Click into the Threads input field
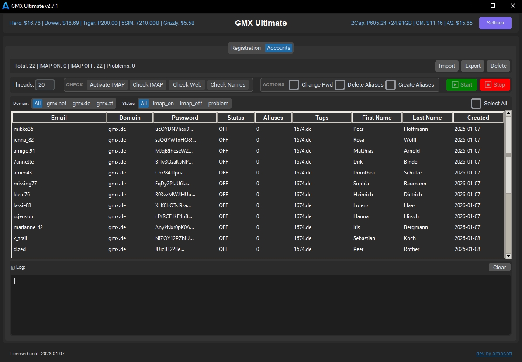 45,85
